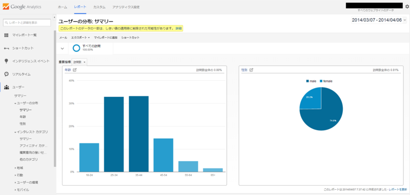The width and height of the screenshot is (410, 195).
Task: Click the マイレポート一覧 grid icon
Action: click(x=7, y=35)
